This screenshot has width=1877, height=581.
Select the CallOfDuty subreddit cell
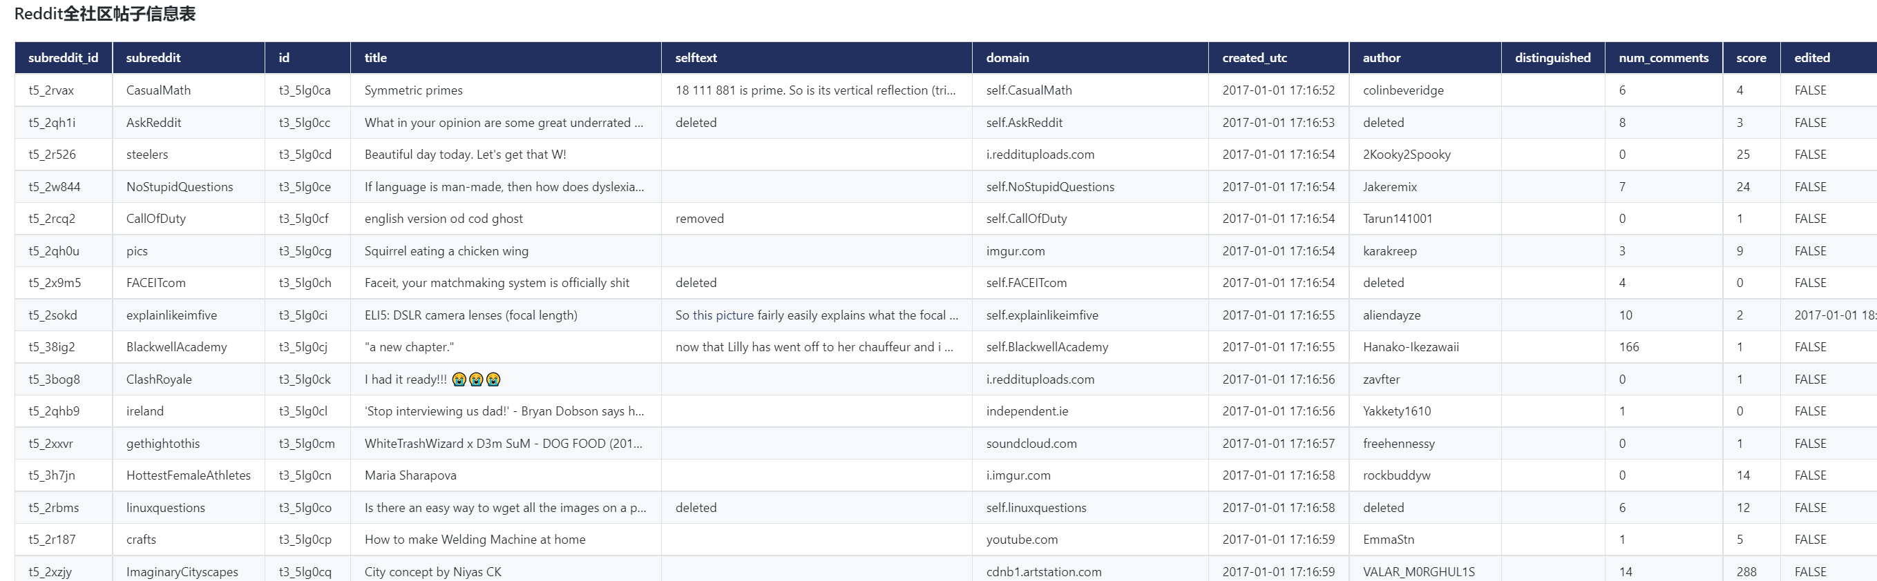click(x=189, y=219)
